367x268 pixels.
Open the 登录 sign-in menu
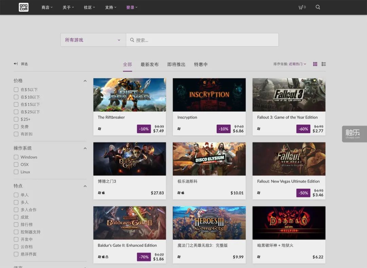(132, 7)
